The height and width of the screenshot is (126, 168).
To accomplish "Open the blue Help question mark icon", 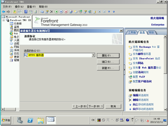I will pyautogui.click(x=26, y=12).
